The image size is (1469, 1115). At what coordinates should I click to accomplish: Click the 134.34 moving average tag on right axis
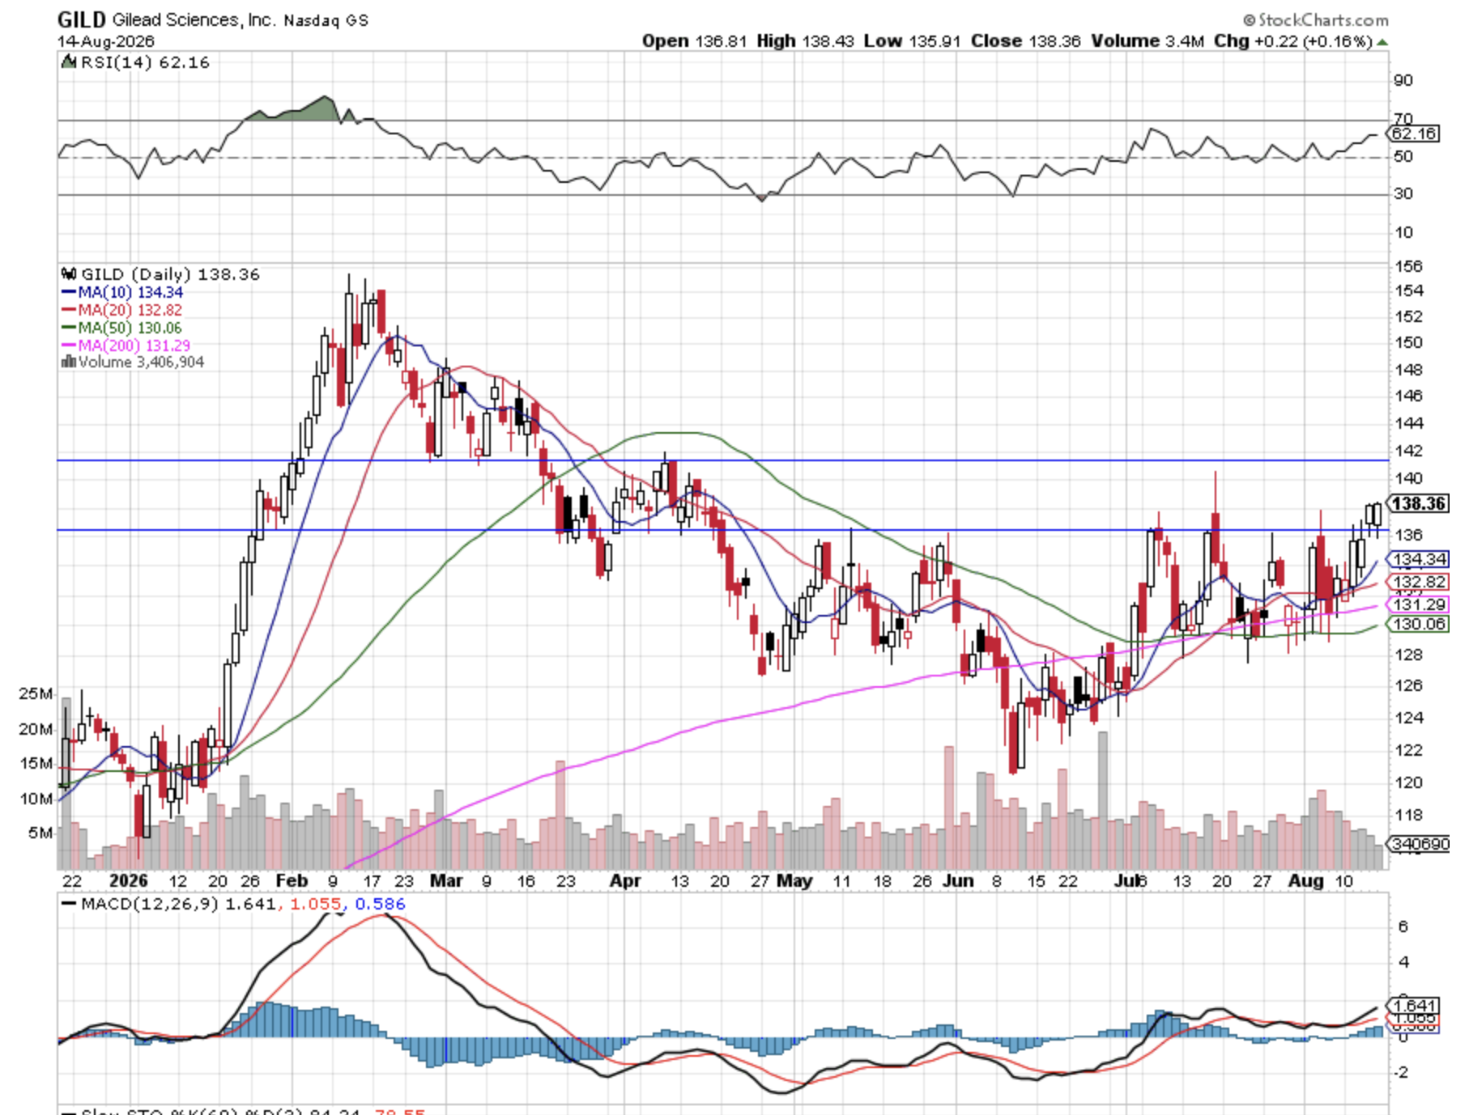click(1419, 559)
